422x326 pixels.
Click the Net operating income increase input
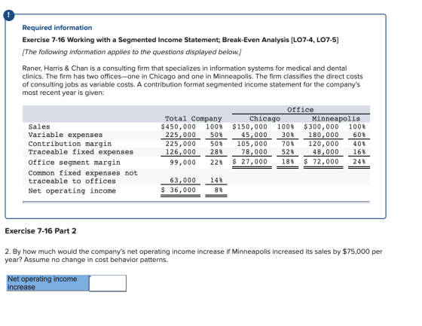(x=108, y=283)
